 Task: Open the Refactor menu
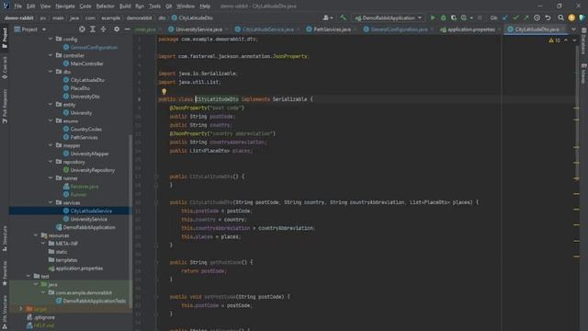click(106, 6)
